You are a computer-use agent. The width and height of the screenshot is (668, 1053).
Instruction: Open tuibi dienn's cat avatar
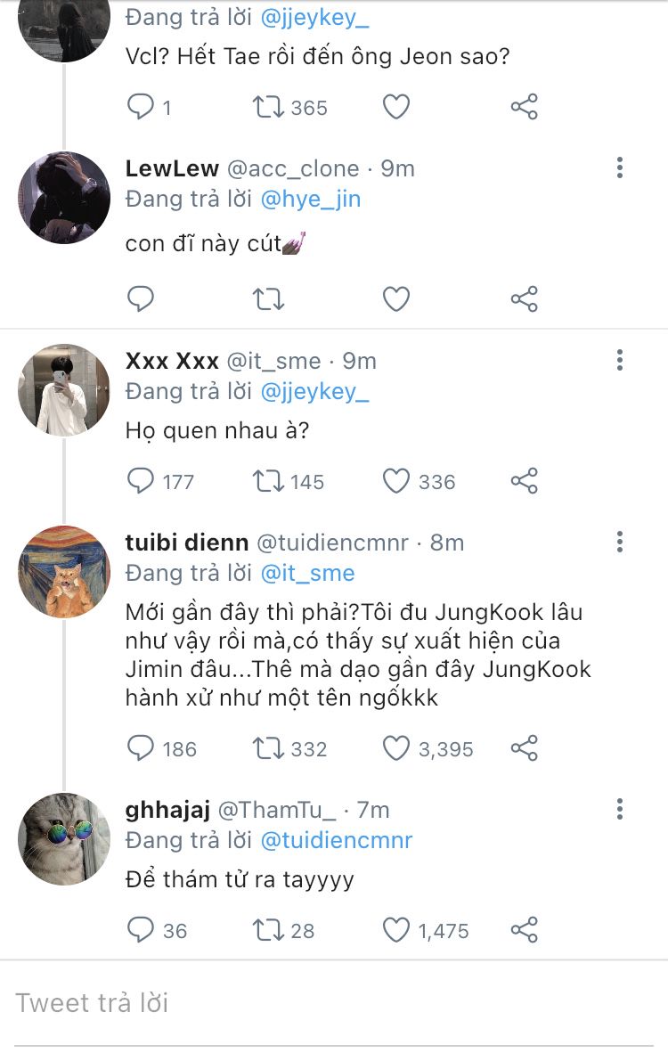point(64,572)
